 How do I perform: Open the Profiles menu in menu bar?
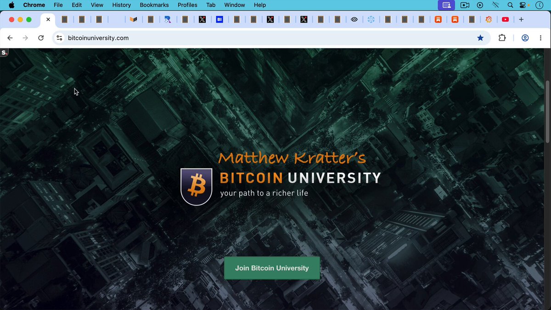tap(187, 5)
